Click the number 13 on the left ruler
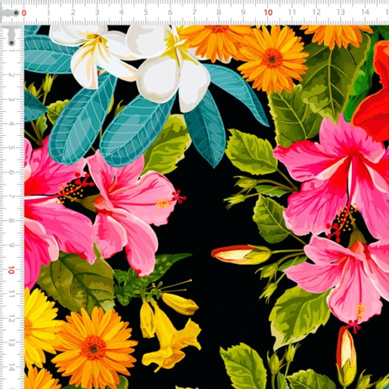This screenshot has height=389, width=389. (x=12, y=344)
